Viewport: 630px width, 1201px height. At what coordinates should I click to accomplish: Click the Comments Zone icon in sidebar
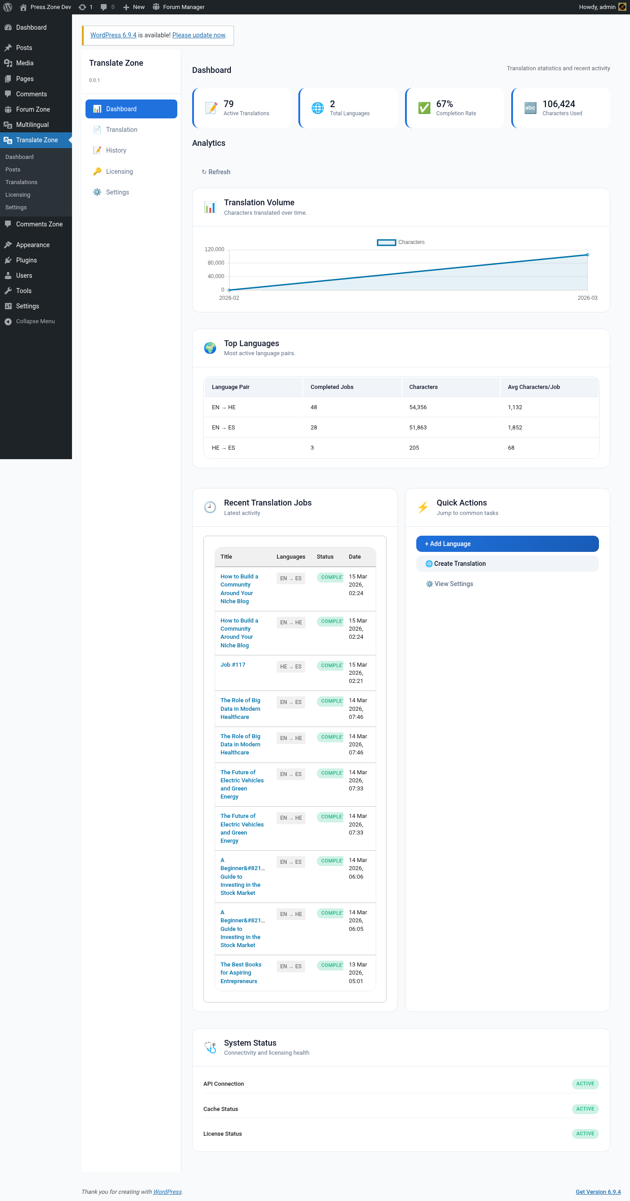point(8,224)
